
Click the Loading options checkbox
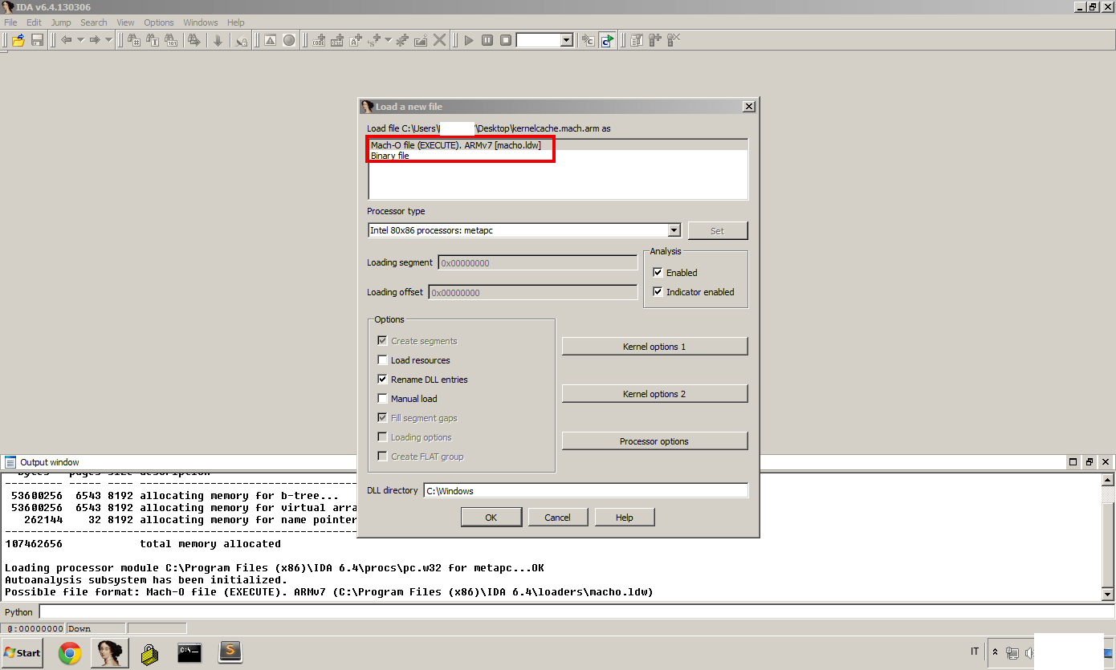pos(383,437)
